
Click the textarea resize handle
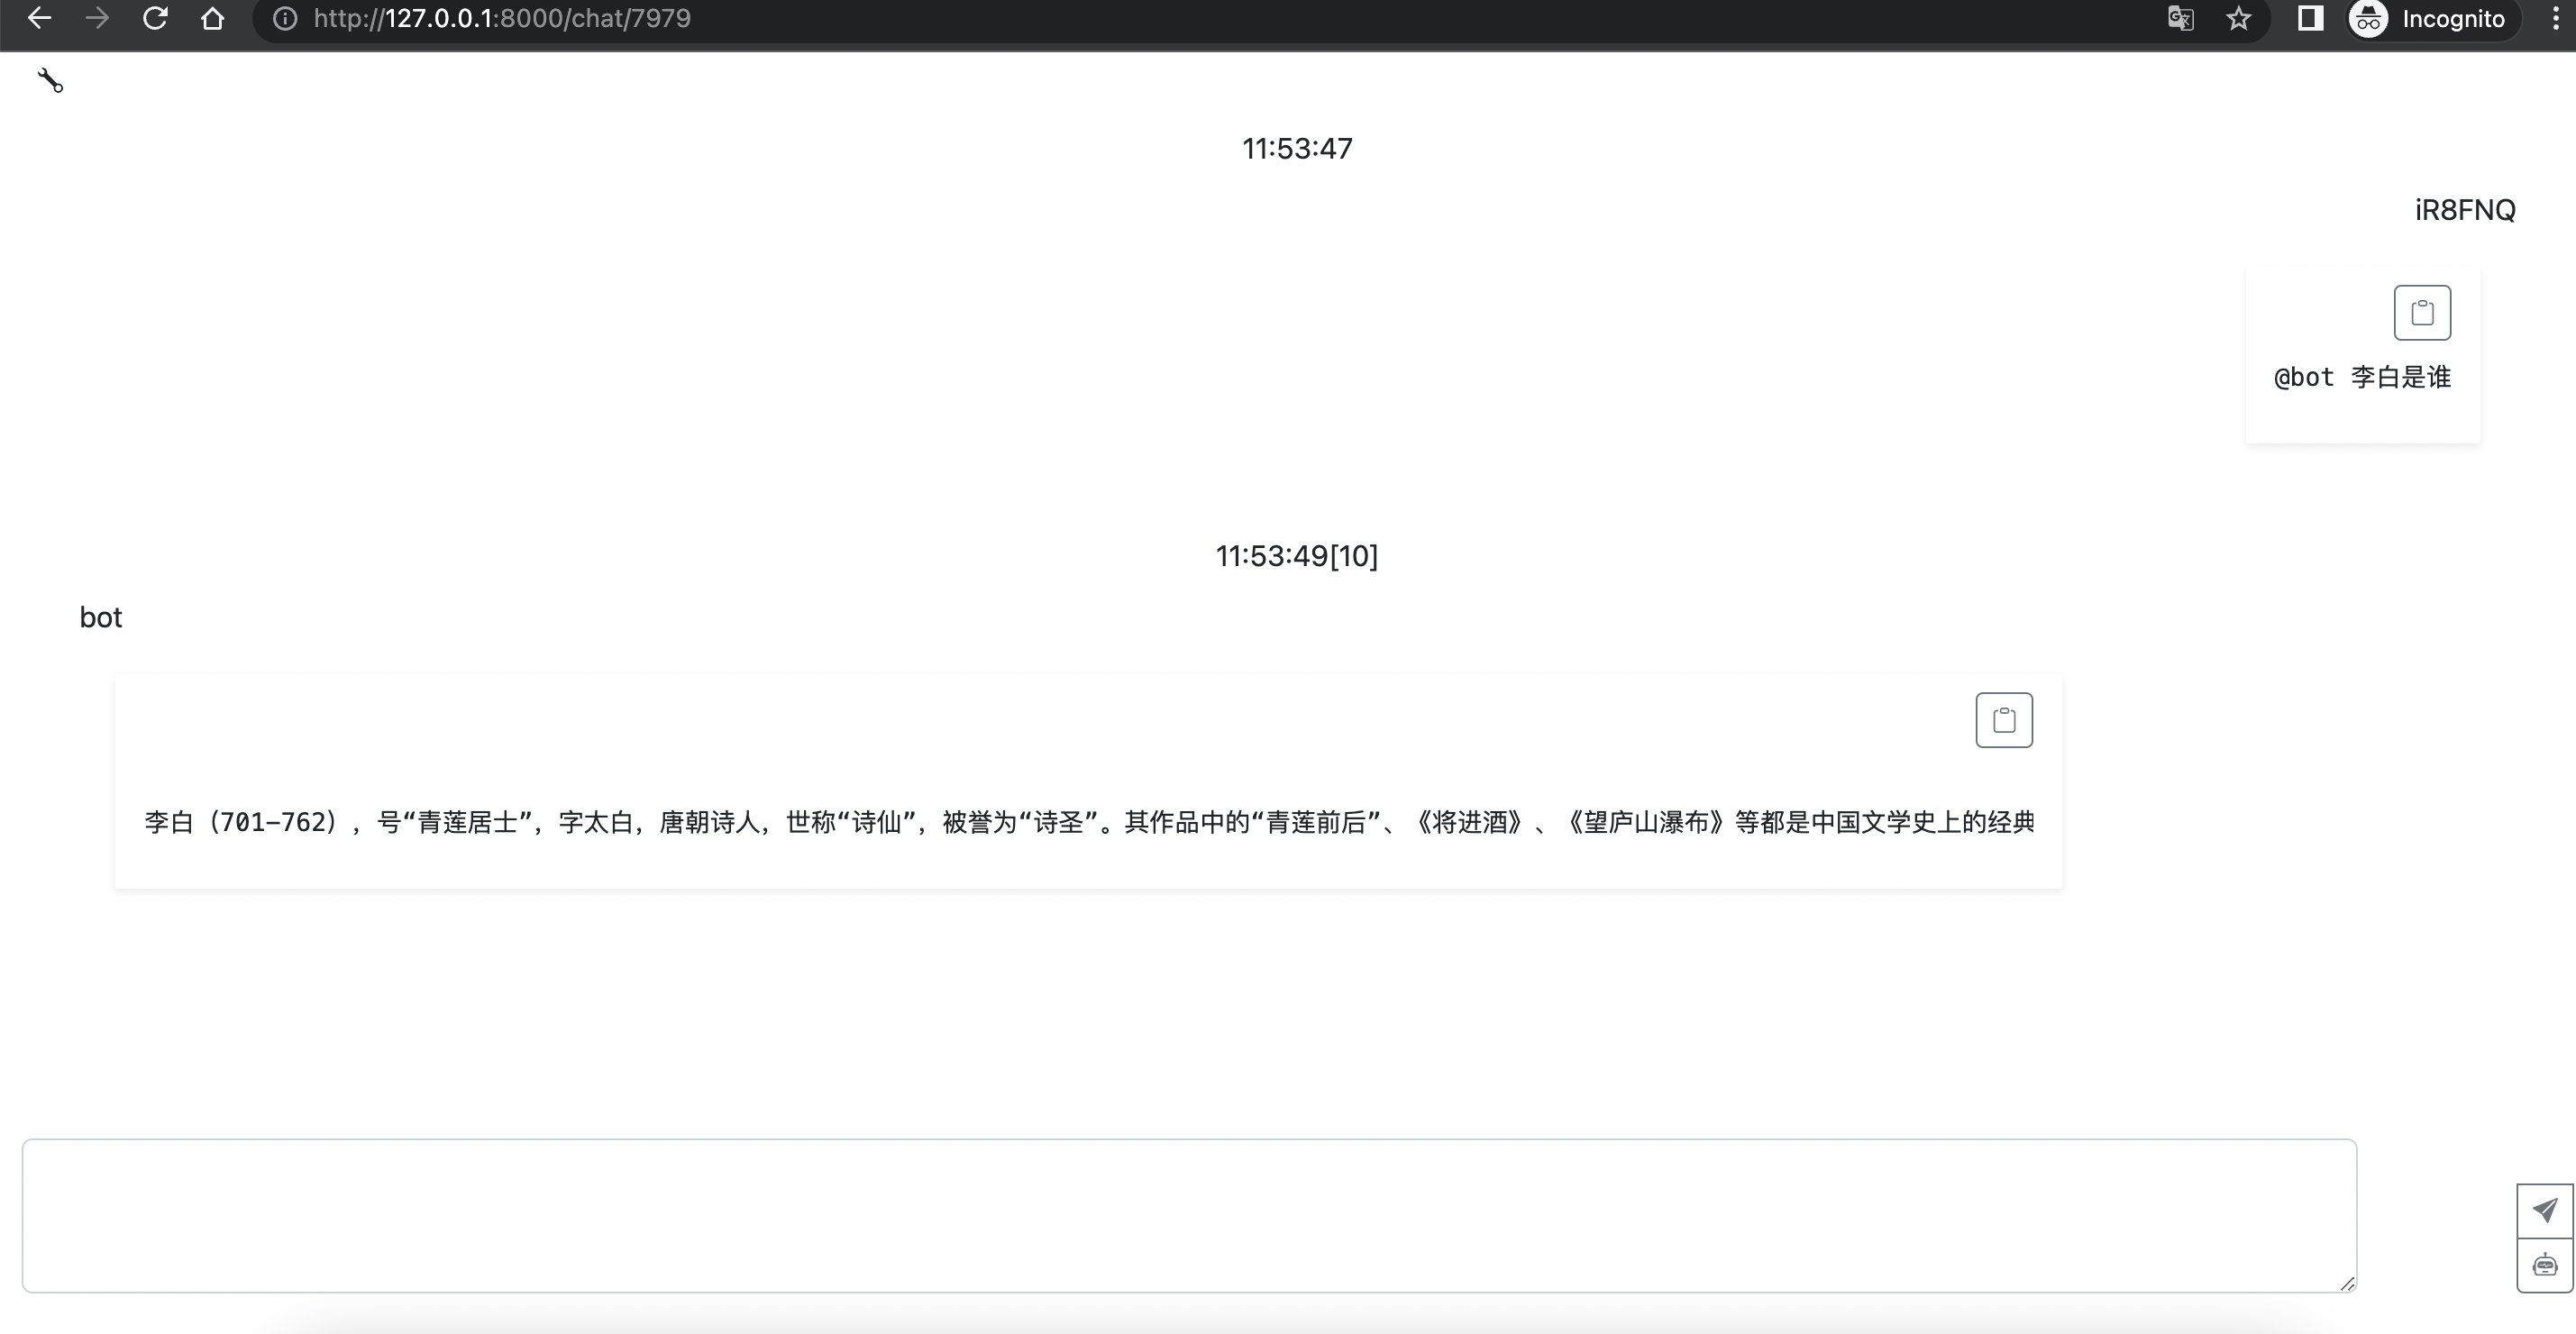point(2347,1283)
